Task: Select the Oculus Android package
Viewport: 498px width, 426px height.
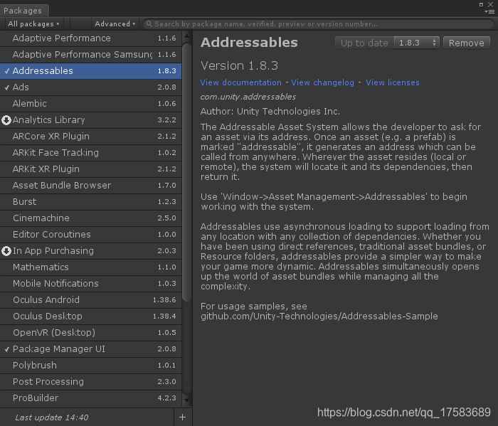Action: (x=91, y=299)
